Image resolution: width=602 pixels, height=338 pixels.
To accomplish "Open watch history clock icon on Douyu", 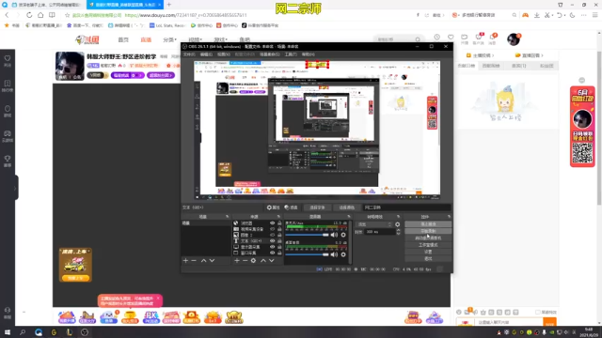I will coord(436,37).
